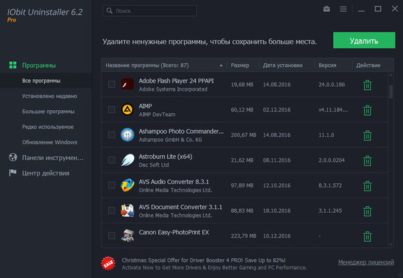Viewport: 403px width, 278px height.
Task: Tick the AIMP program checkbox
Action: pos(111,109)
